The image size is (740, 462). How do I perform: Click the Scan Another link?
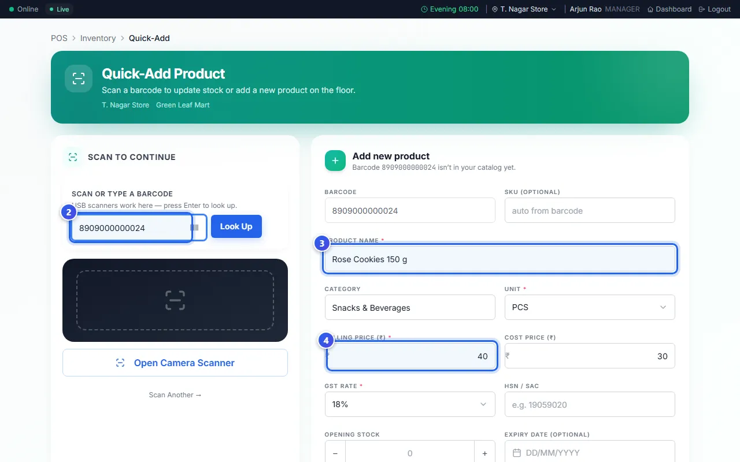[x=175, y=395]
